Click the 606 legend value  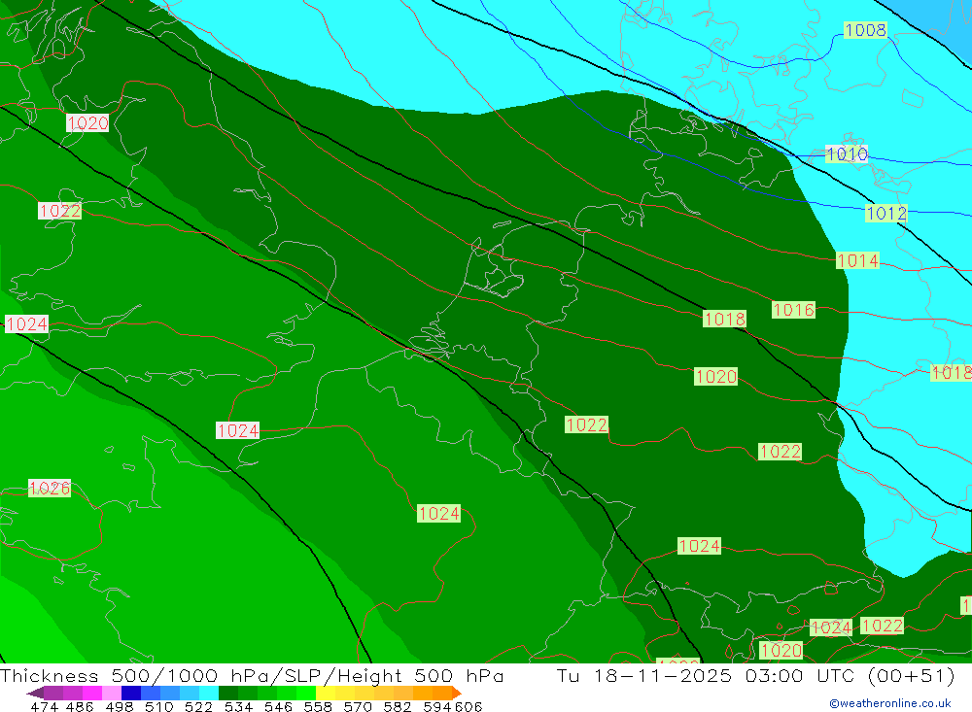pos(469,706)
